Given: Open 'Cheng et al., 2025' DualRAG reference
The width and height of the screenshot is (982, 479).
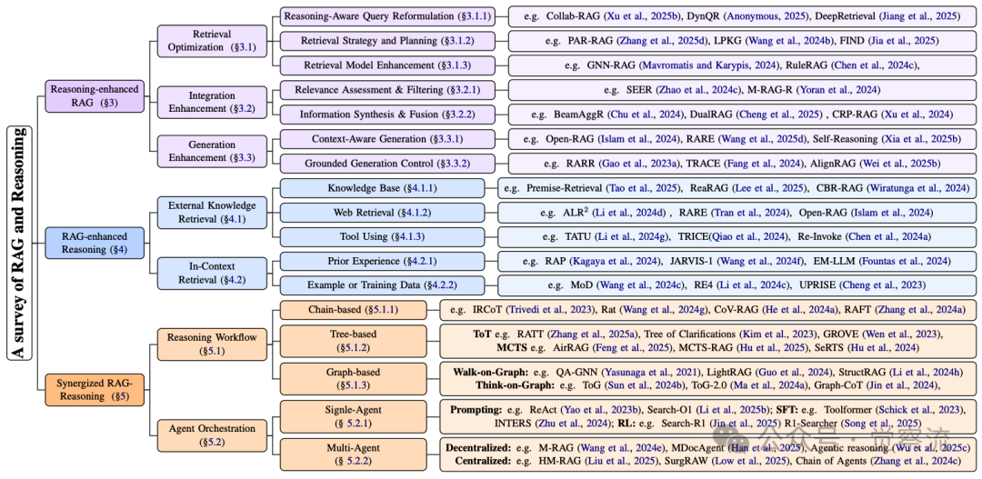Looking at the screenshot, I should (x=782, y=115).
